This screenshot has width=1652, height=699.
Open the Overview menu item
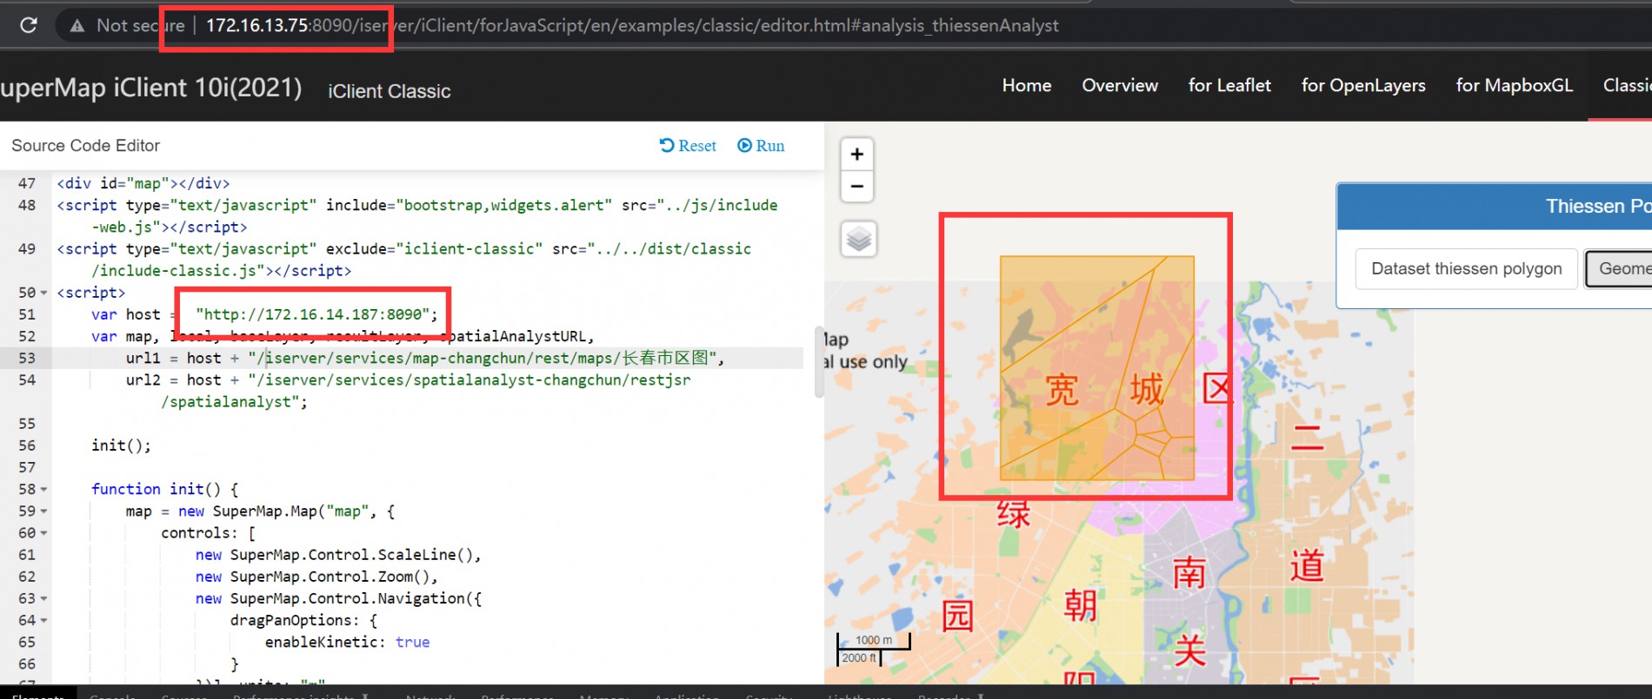coord(1120,85)
